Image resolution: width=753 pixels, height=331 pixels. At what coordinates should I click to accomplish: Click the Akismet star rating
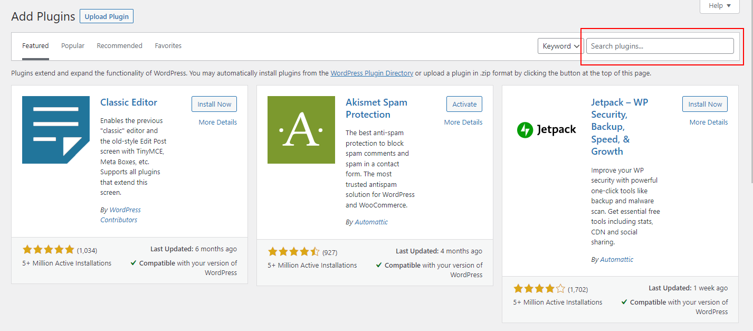click(x=294, y=252)
